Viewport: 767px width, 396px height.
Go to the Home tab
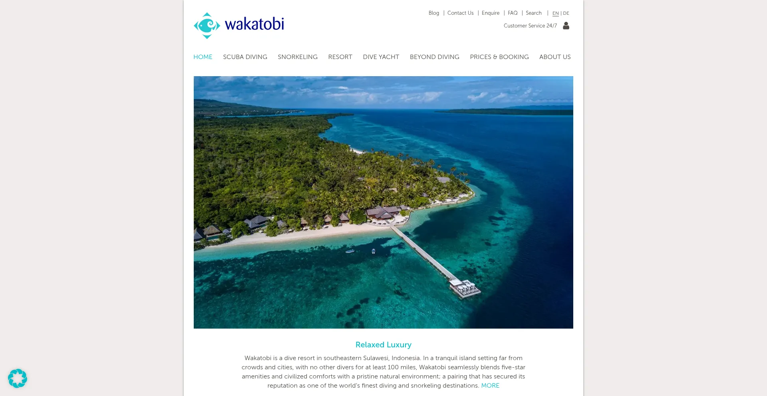[203, 57]
